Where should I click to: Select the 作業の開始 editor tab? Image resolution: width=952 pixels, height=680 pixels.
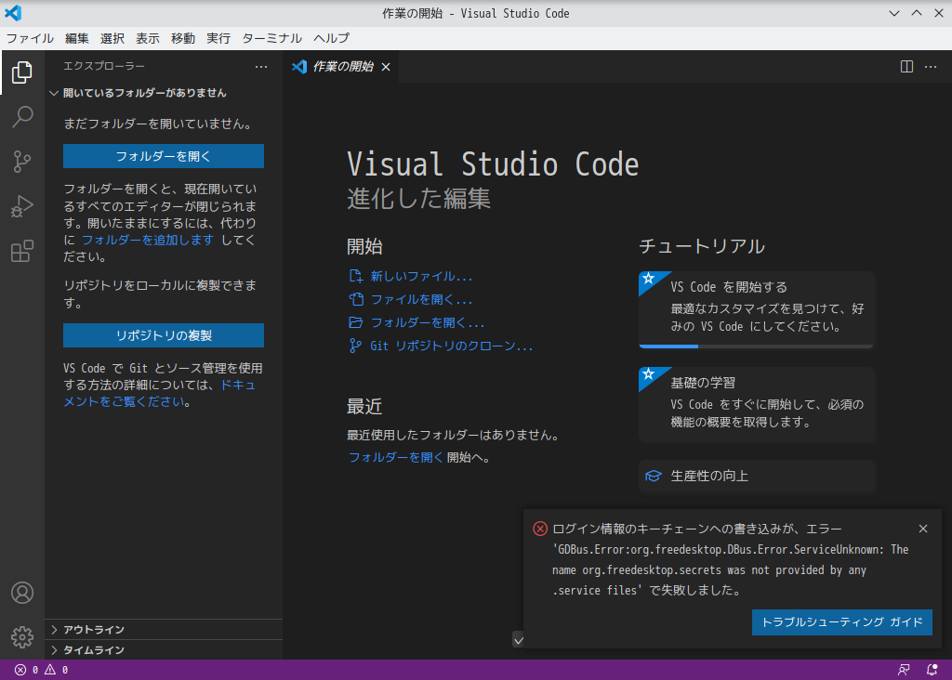coord(341,67)
